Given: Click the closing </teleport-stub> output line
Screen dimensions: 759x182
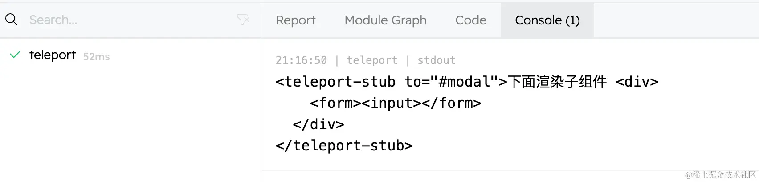Looking at the screenshot, I should [344, 146].
